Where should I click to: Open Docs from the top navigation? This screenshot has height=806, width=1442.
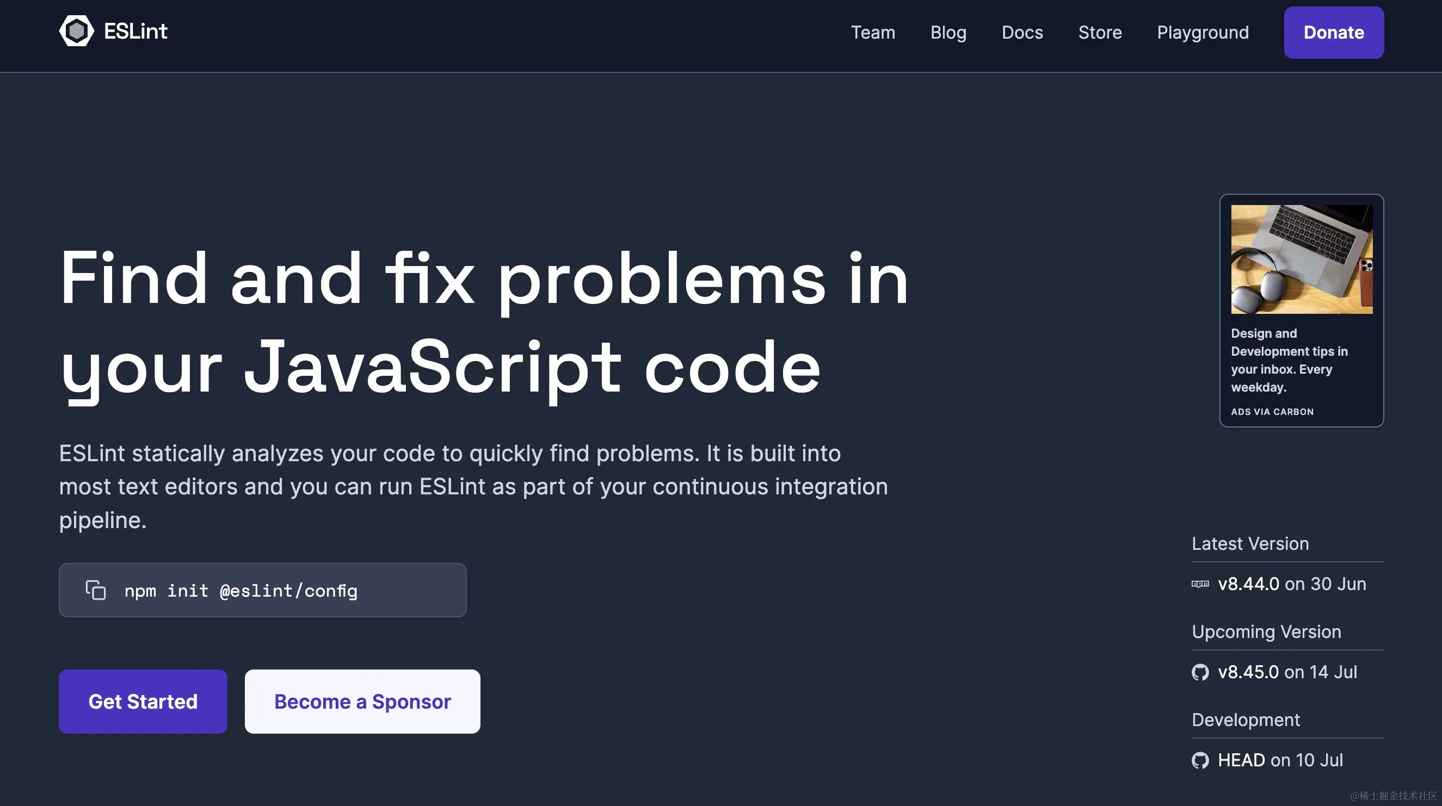[1022, 33]
